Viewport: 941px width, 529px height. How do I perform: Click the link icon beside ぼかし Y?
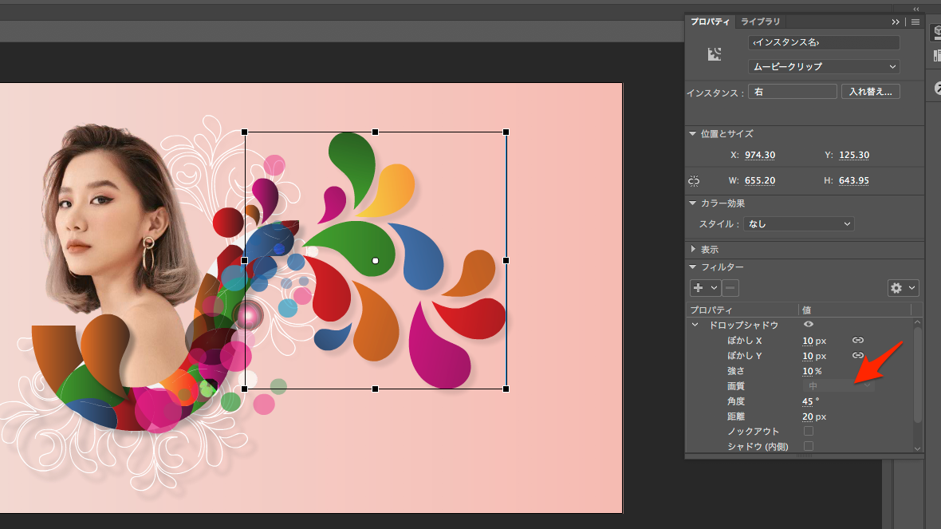[858, 356]
